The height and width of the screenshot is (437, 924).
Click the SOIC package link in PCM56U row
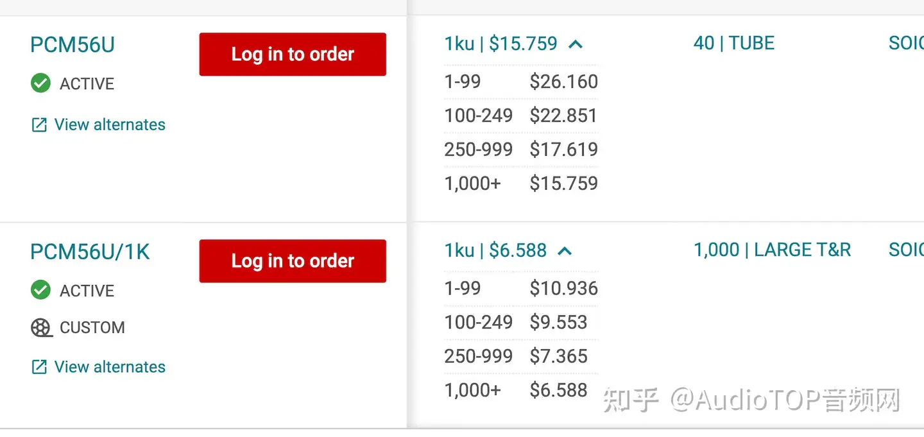coord(906,43)
